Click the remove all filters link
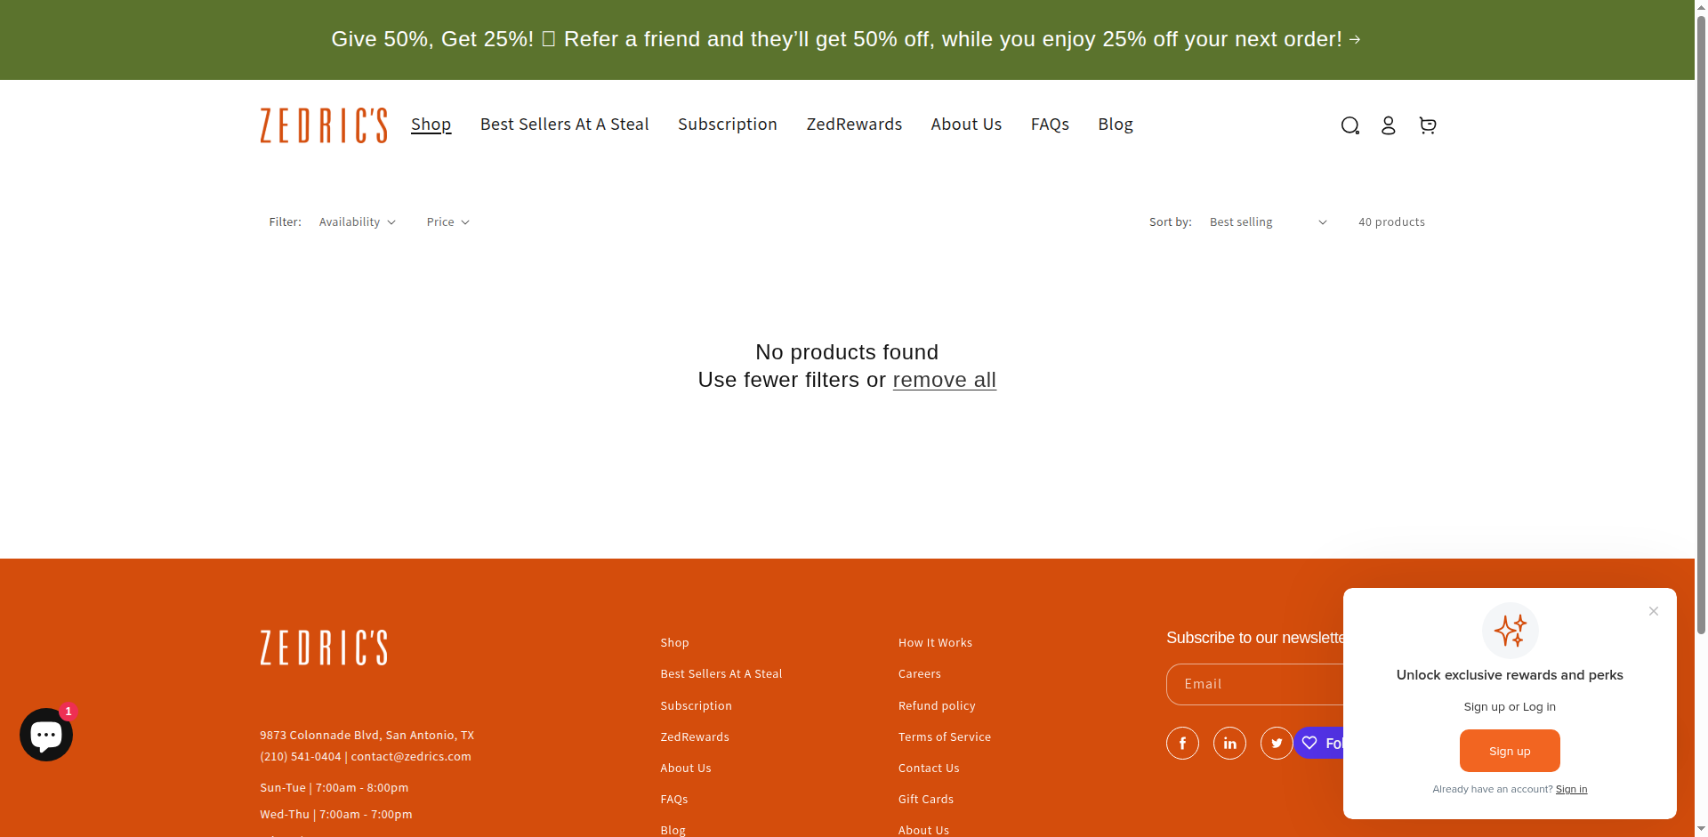This screenshot has height=837, width=1708. 944,380
